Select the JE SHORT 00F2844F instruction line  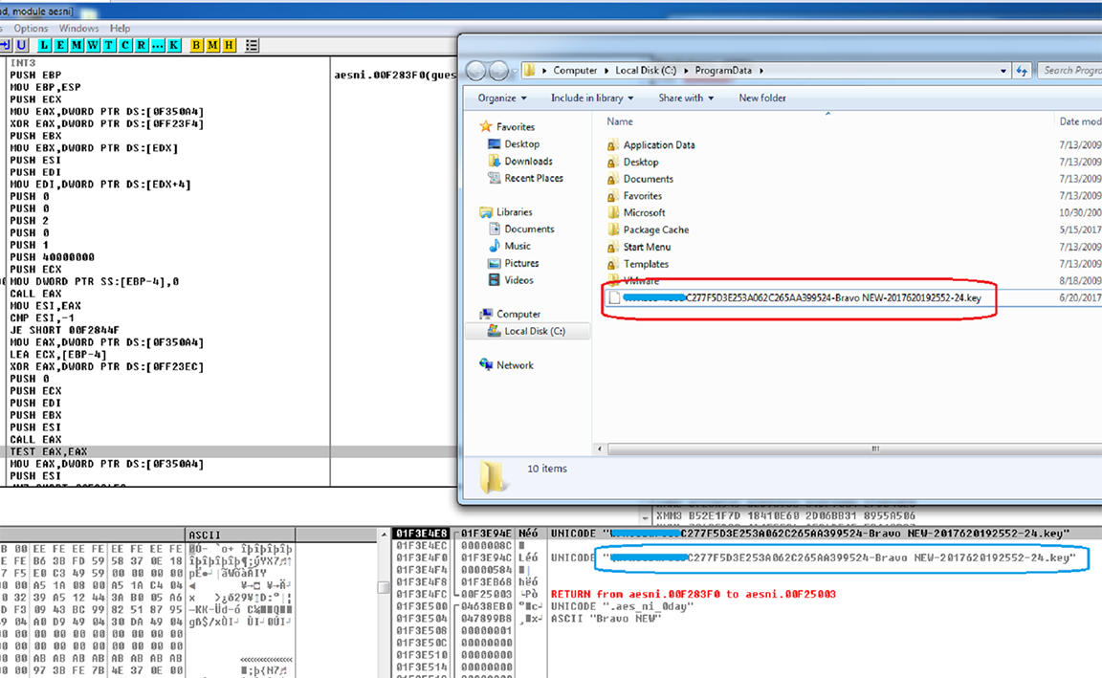(64, 330)
